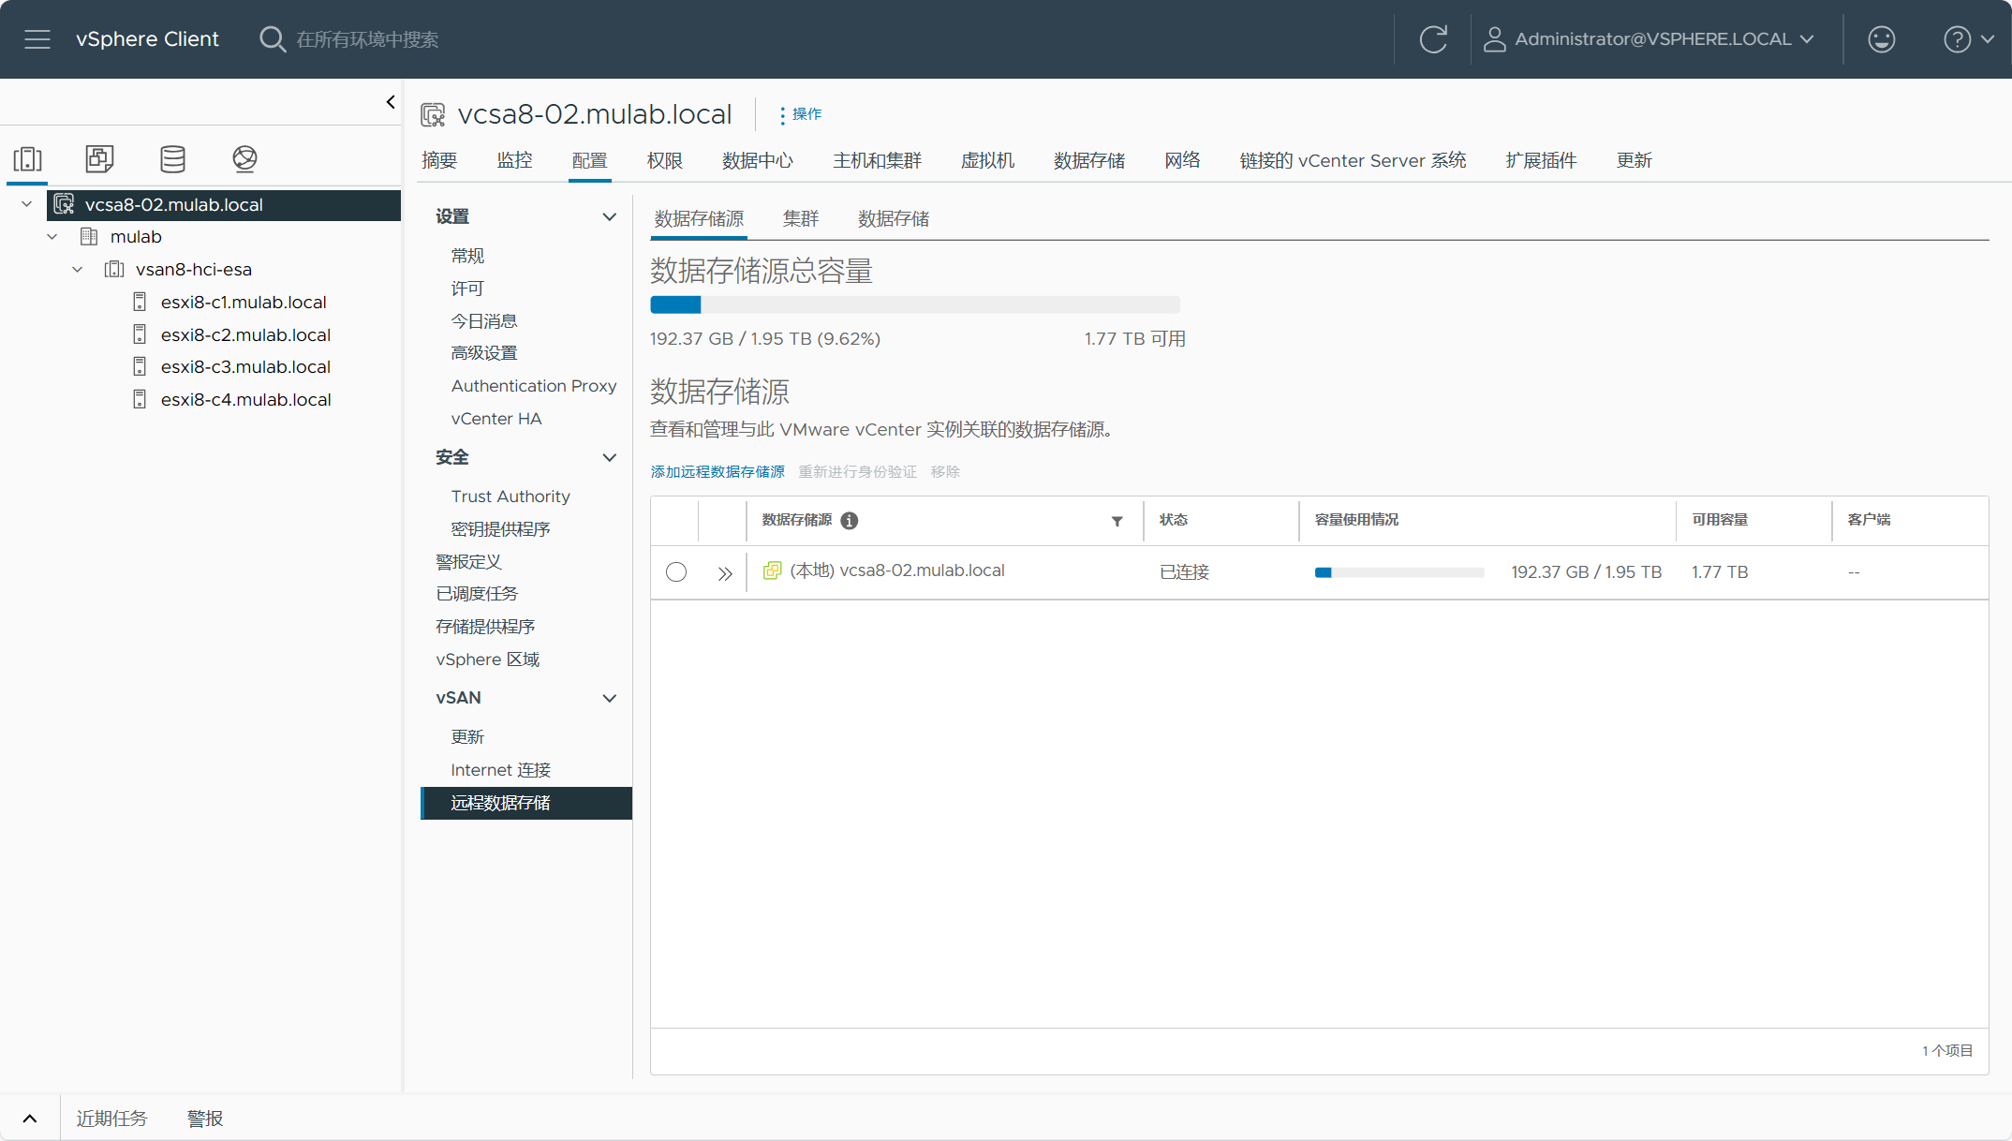Select host esxi8-c1.mulab.local in tree
Screen dimensions: 2012x1141
tap(244, 302)
